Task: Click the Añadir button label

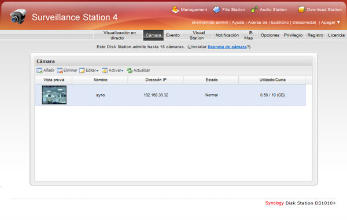Action: click(x=49, y=70)
